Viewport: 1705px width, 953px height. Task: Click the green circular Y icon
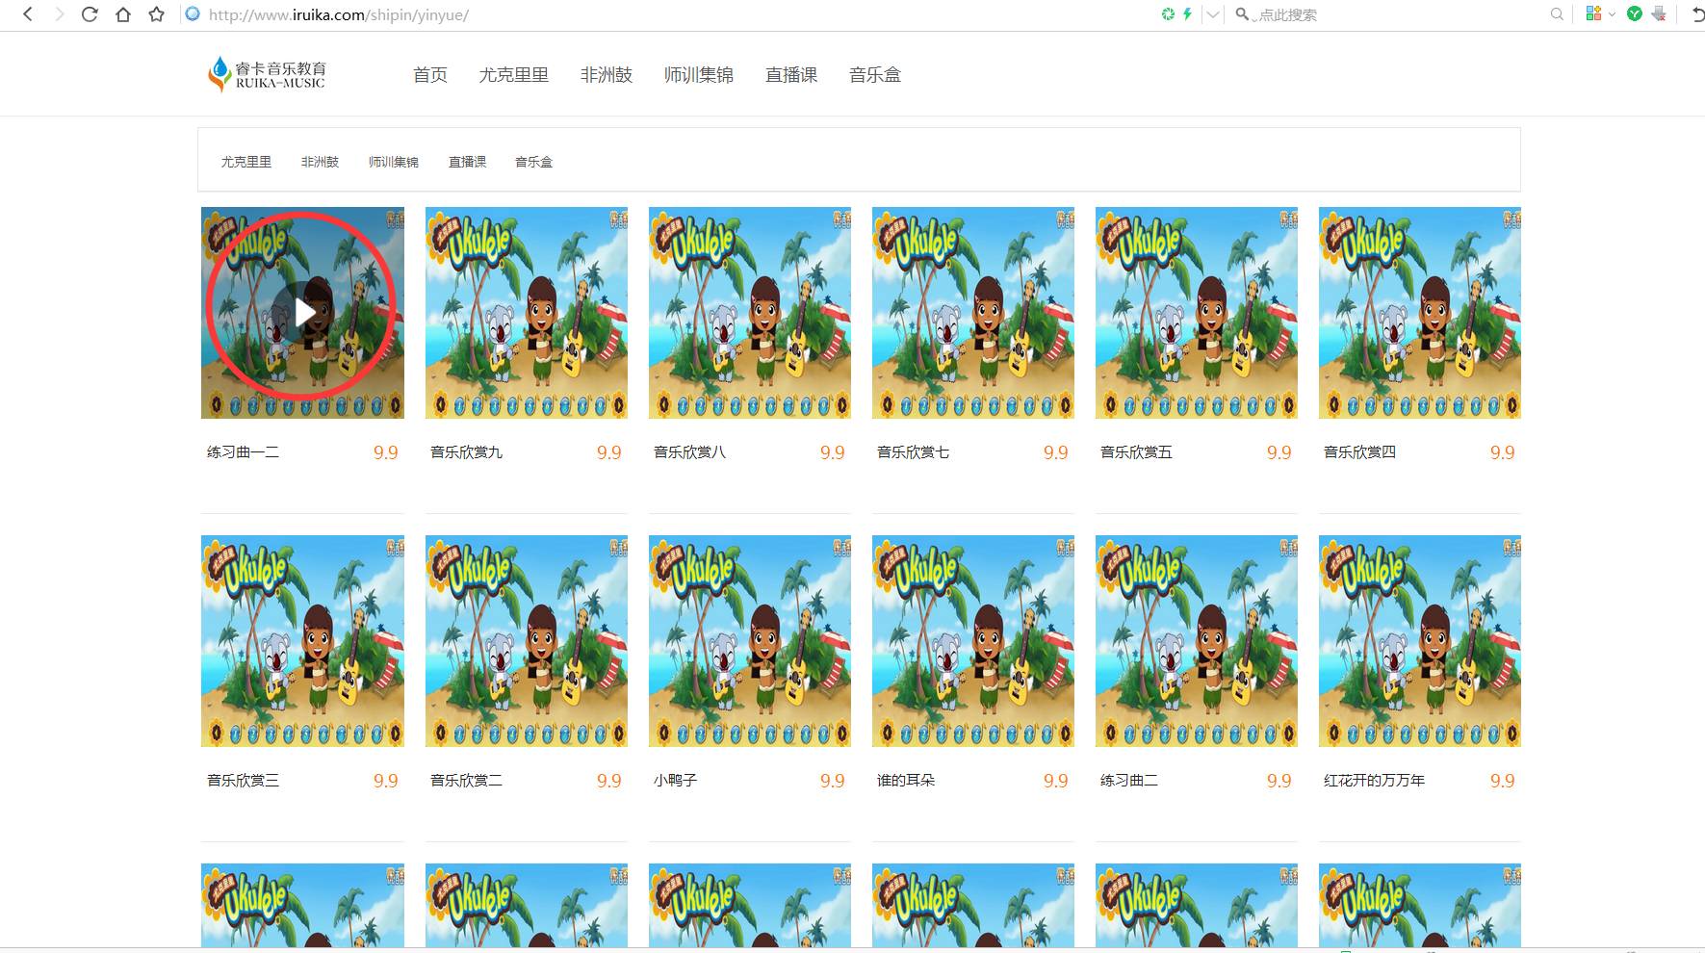(1634, 13)
